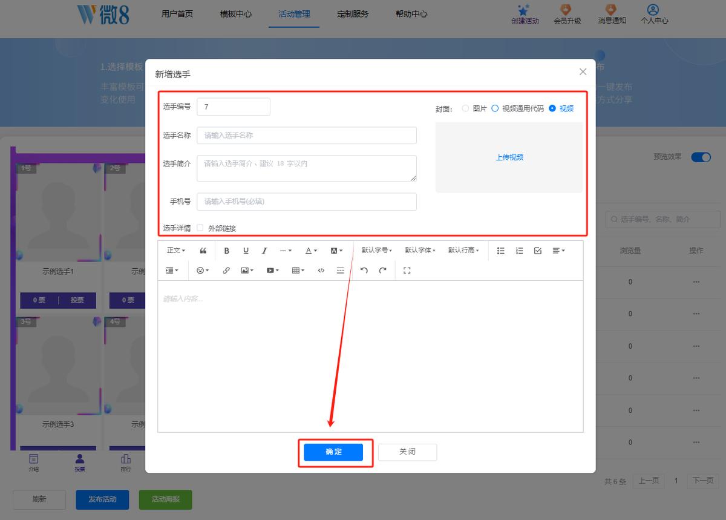Image resolution: width=726 pixels, height=520 pixels.
Task: Open the text alignment dropdown
Action: 558,251
